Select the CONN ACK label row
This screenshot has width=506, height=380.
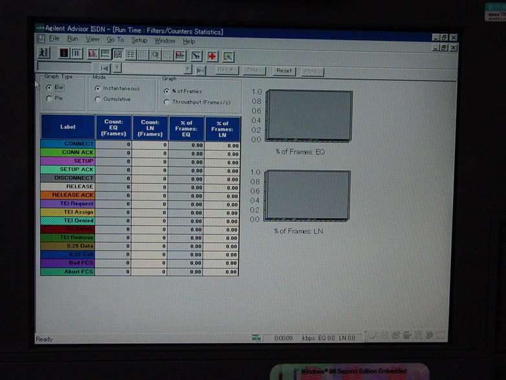point(67,152)
